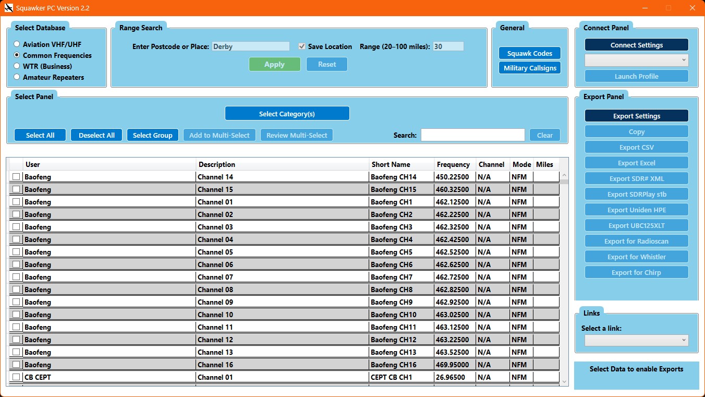
Task: Tick the checkbox for Baofeng Channel 14
Action: coord(16,177)
